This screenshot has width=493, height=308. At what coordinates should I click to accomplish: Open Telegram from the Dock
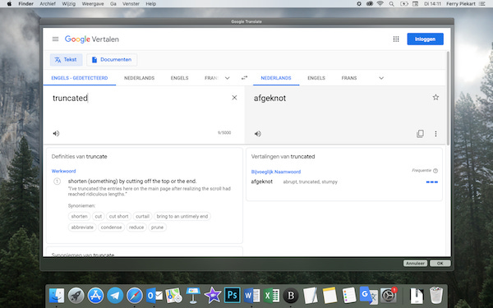(x=115, y=296)
